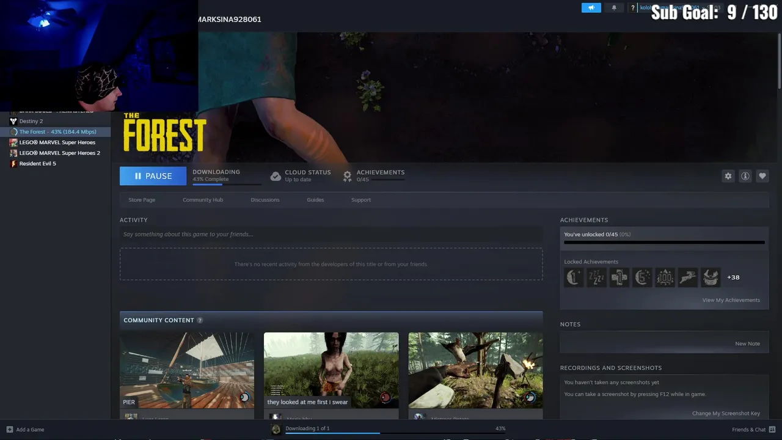Screen dimensions: 782x440
Task: Click the MARKSINA928061 profile name
Action: (229, 20)
